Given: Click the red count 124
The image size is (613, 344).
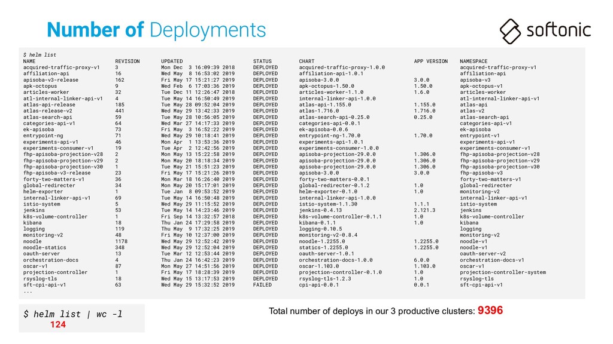Looking at the screenshot, I should pyautogui.click(x=58, y=325).
